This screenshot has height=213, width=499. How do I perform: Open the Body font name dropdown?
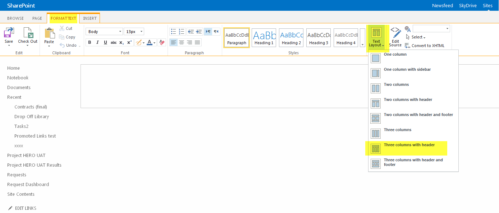(x=104, y=32)
